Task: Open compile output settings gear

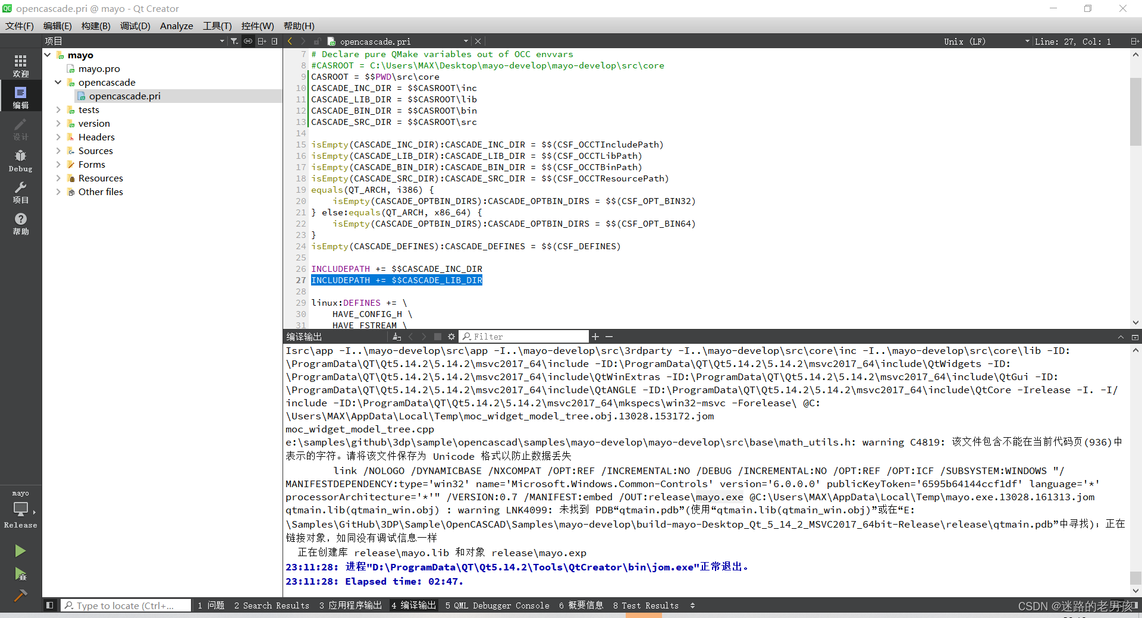Action: 452,336
